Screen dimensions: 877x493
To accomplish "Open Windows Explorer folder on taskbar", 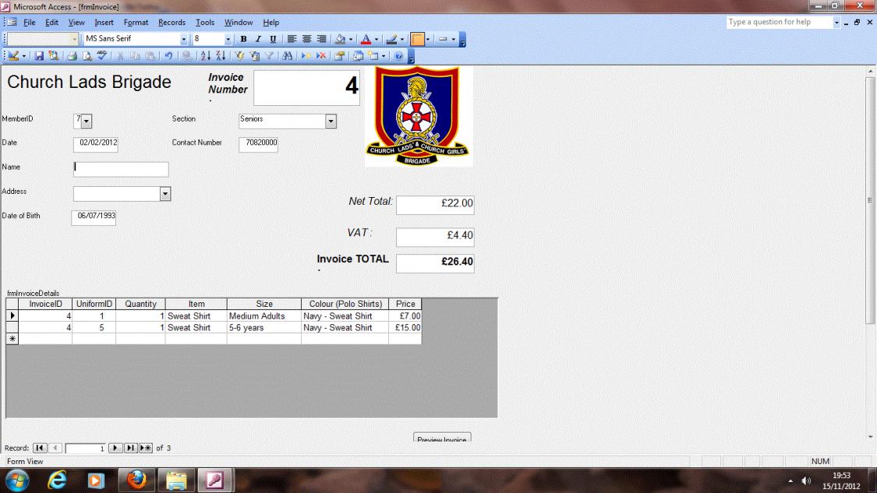I will coord(176,480).
